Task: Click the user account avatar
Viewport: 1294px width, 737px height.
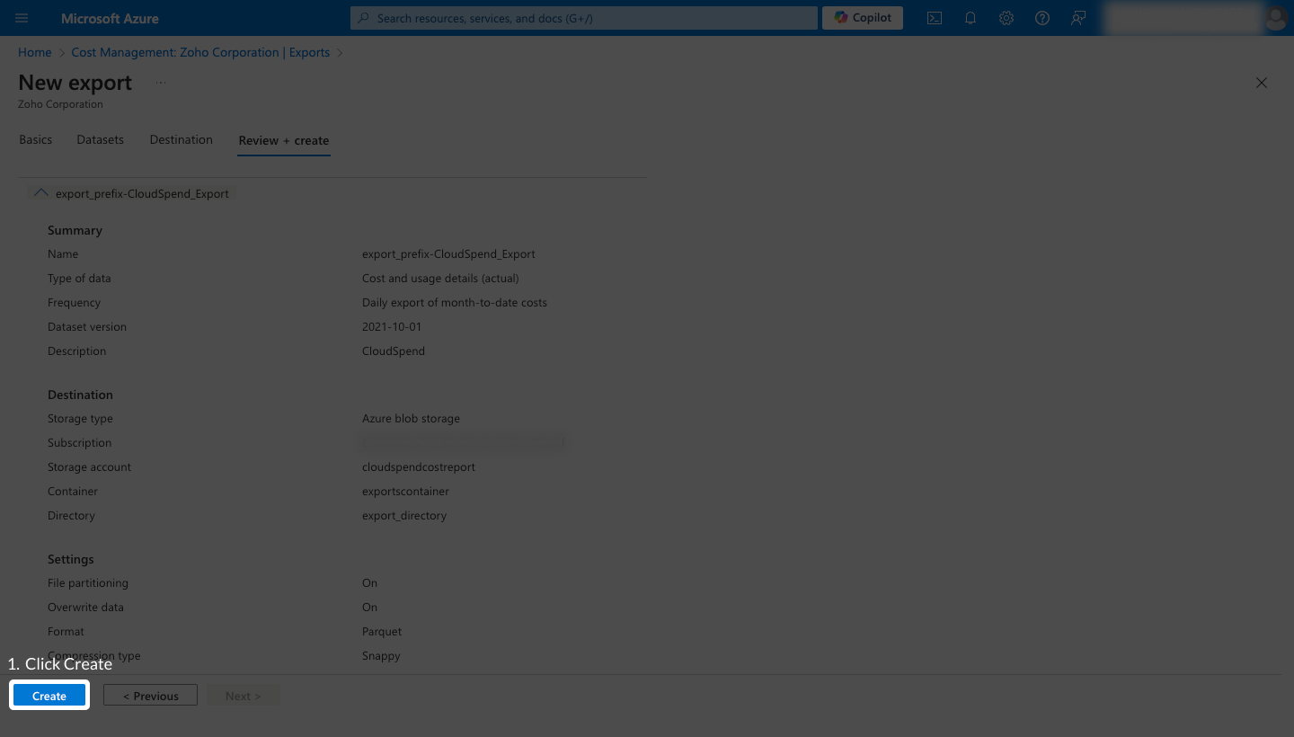Action: pyautogui.click(x=1275, y=18)
